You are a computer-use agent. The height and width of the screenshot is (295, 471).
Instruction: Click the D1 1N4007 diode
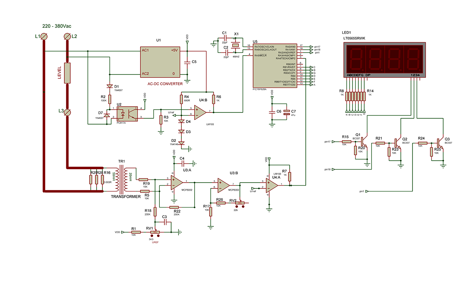point(108,87)
